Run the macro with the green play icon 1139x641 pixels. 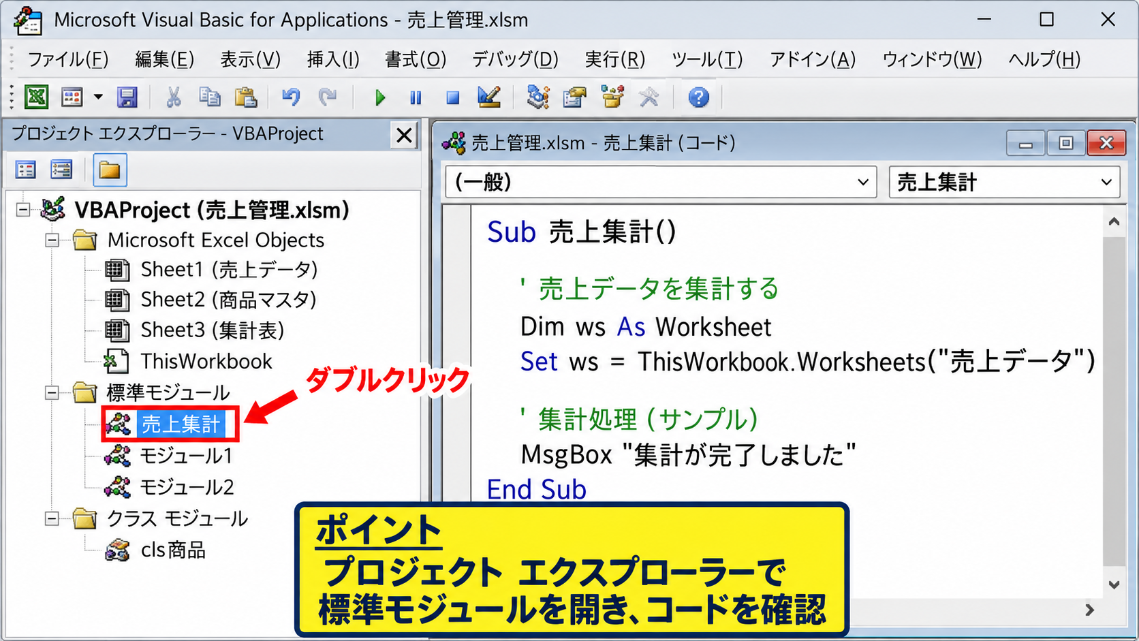pyautogui.click(x=380, y=98)
